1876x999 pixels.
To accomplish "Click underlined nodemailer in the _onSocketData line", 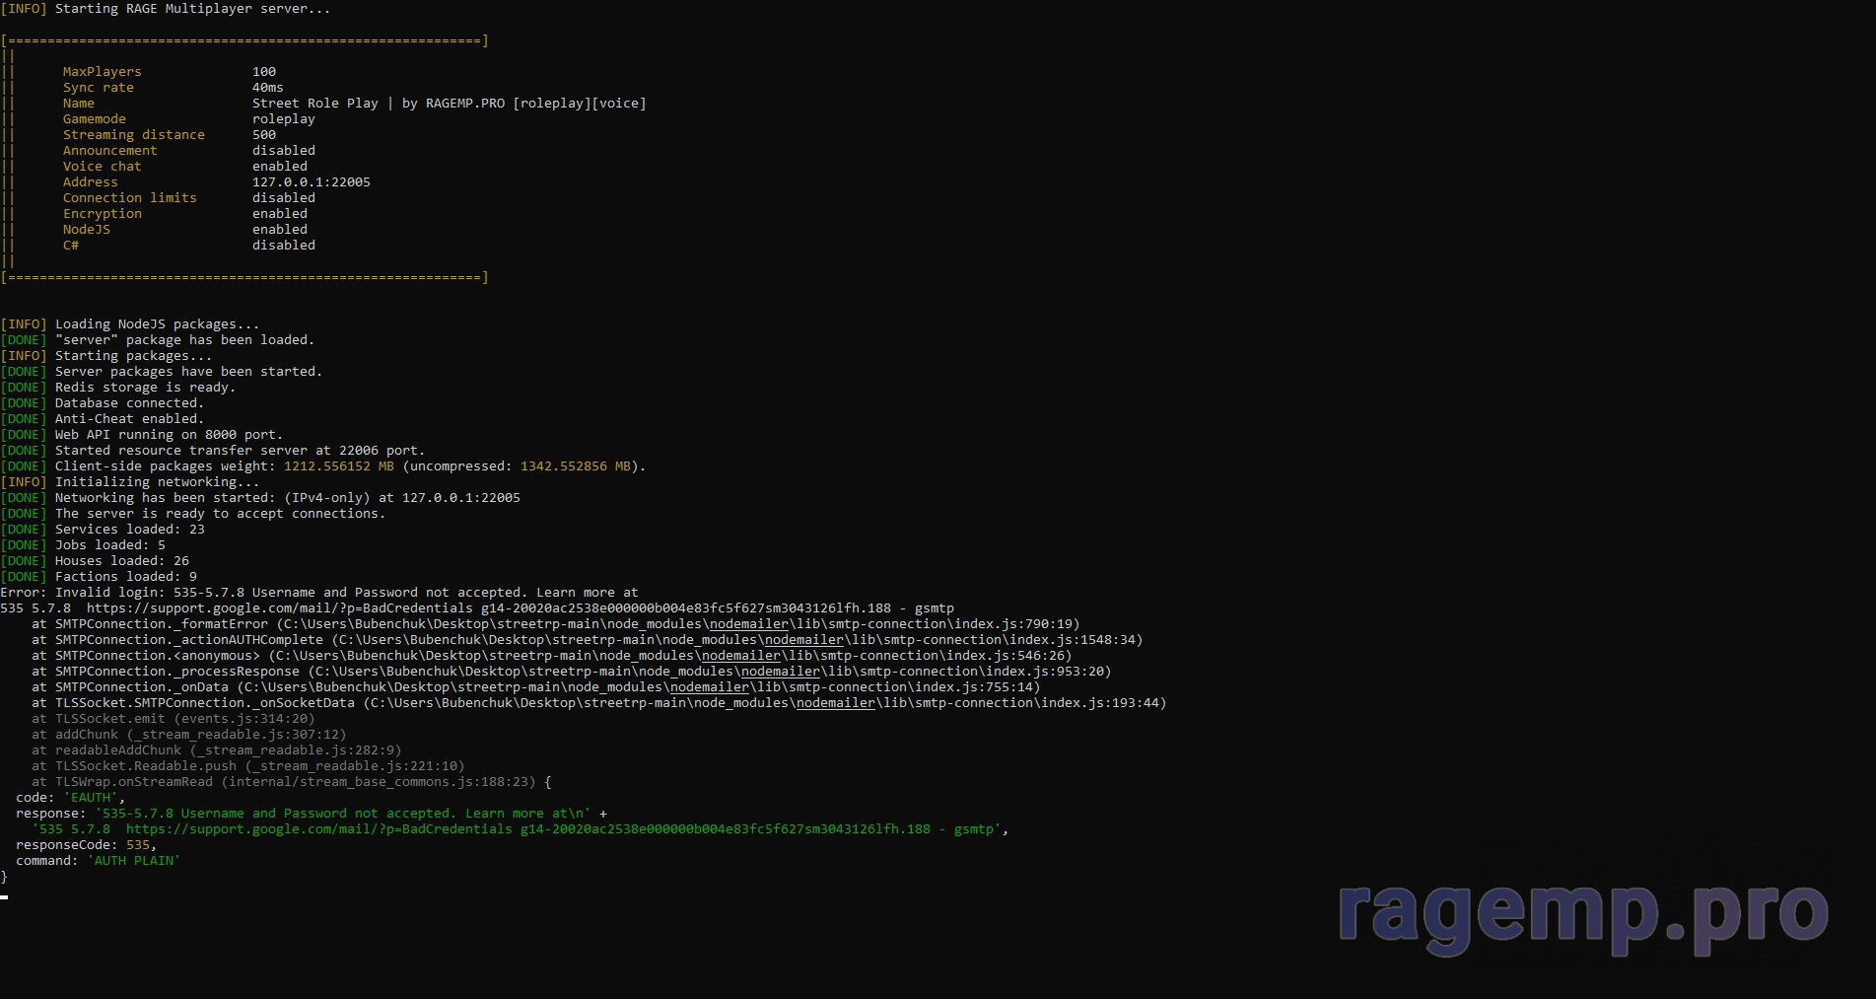I will coord(835,703).
